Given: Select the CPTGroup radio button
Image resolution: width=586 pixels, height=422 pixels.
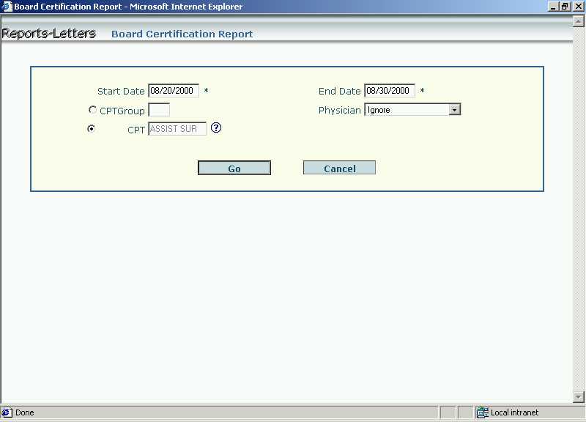Looking at the screenshot, I should click(92, 110).
